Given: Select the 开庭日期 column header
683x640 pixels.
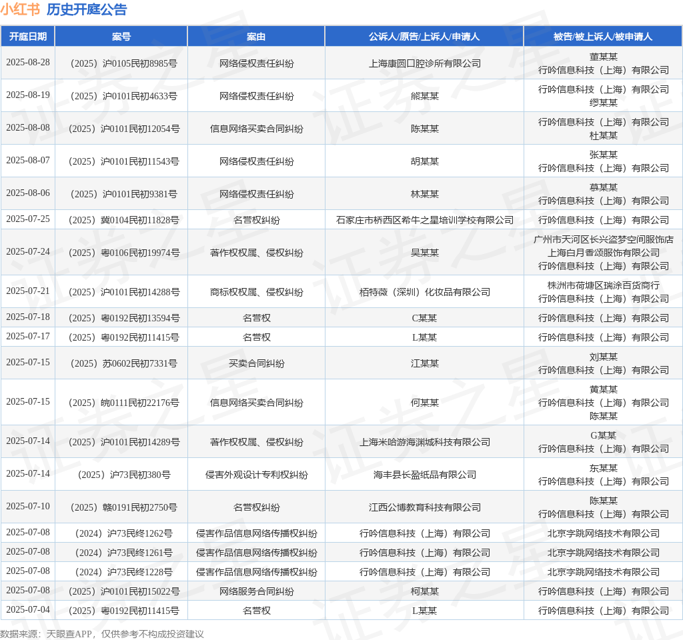Looking at the screenshot, I should (x=28, y=37).
